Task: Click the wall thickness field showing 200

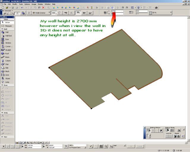Action: click(x=142, y=11)
